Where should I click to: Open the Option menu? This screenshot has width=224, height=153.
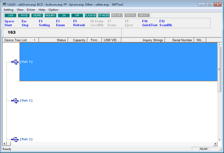pos(53,9)
